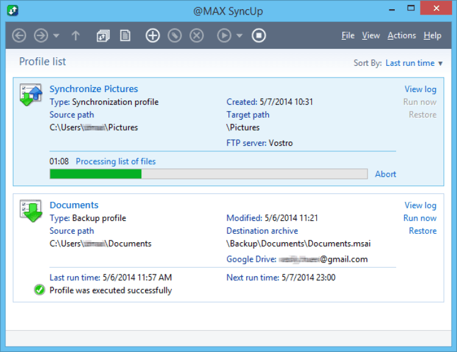This screenshot has width=457, height=352.
Task: Click the Back navigation arrow in toolbar
Action: click(19, 36)
